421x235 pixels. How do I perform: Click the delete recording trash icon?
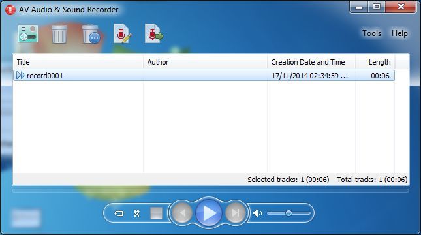pyautogui.click(x=59, y=34)
